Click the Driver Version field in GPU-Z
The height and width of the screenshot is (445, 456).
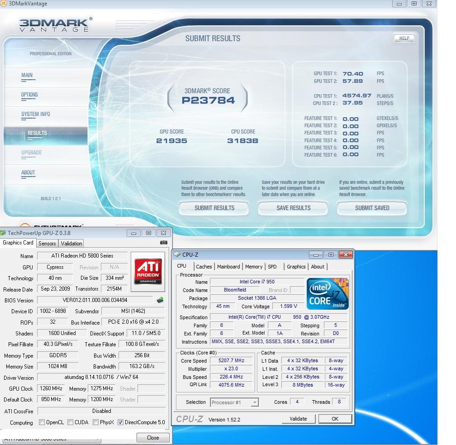101,377
